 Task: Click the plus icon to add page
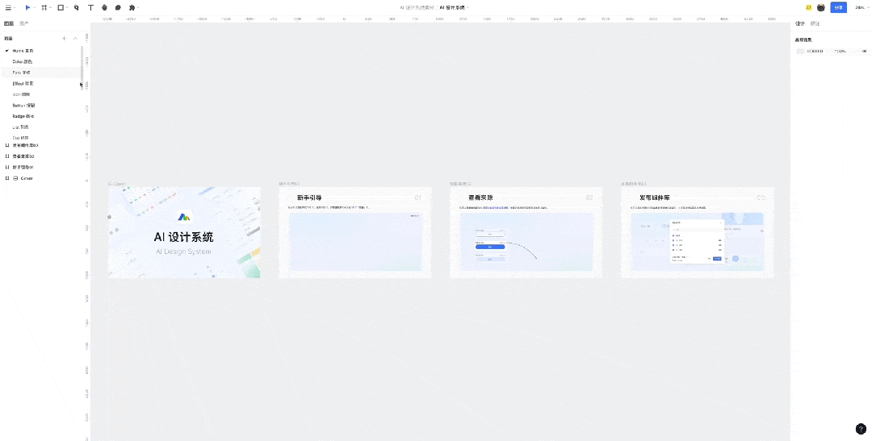[65, 38]
